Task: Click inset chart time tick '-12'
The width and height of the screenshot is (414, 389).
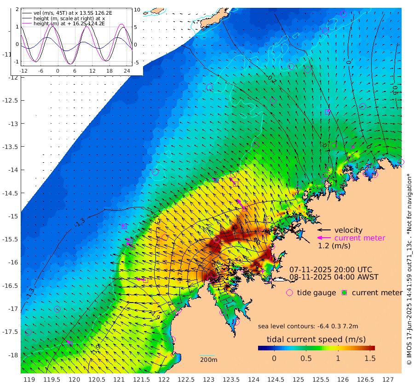Action: [x=23, y=71]
